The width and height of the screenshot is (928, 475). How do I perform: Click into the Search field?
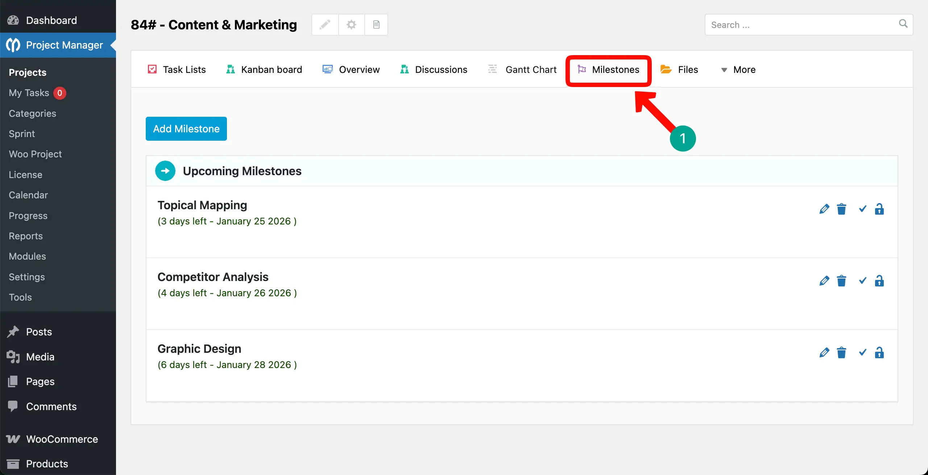[801, 25]
